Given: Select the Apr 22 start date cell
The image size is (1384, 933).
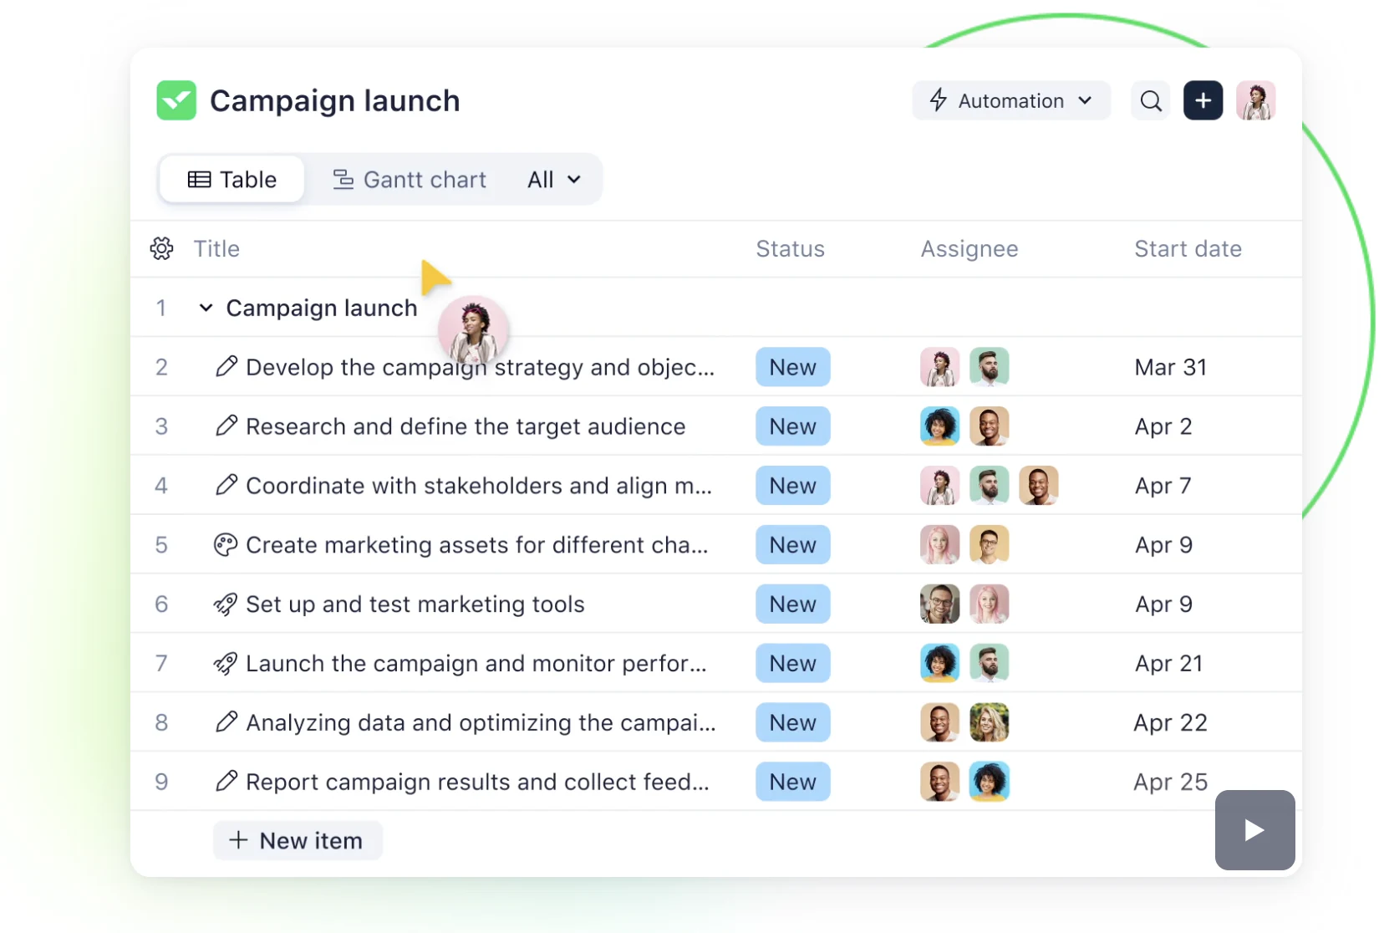Looking at the screenshot, I should pos(1170,722).
